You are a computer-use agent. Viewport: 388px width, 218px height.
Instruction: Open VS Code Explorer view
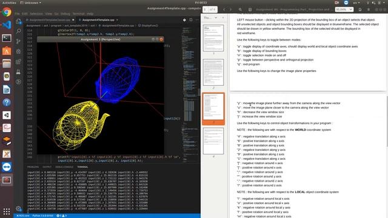pyautogui.click(x=18, y=22)
